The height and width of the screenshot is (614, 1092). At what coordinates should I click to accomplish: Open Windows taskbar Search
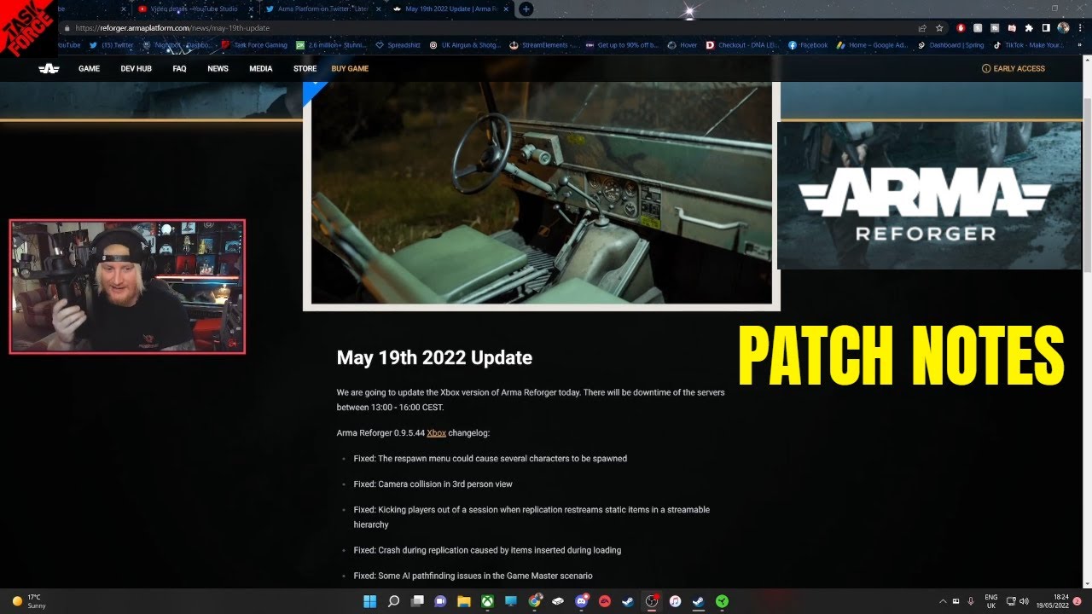tap(393, 601)
